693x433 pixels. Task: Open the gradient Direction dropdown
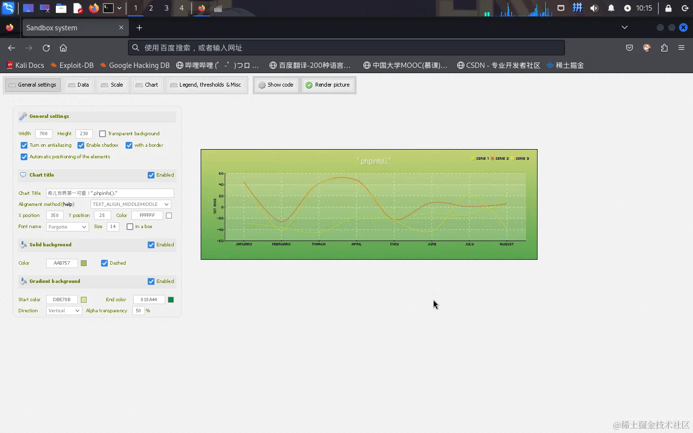point(64,311)
